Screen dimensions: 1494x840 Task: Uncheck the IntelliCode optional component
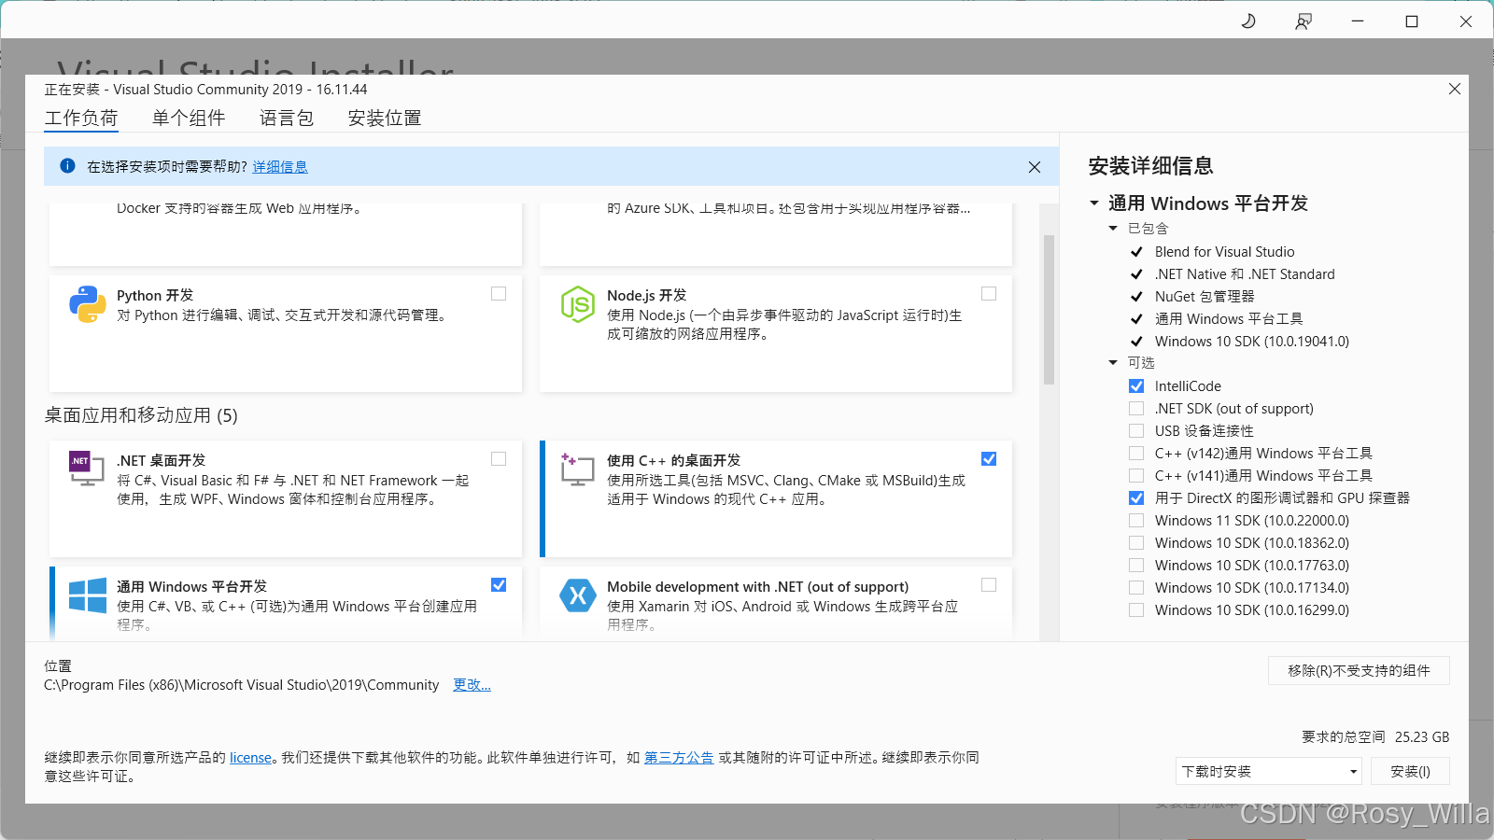(1136, 386)
